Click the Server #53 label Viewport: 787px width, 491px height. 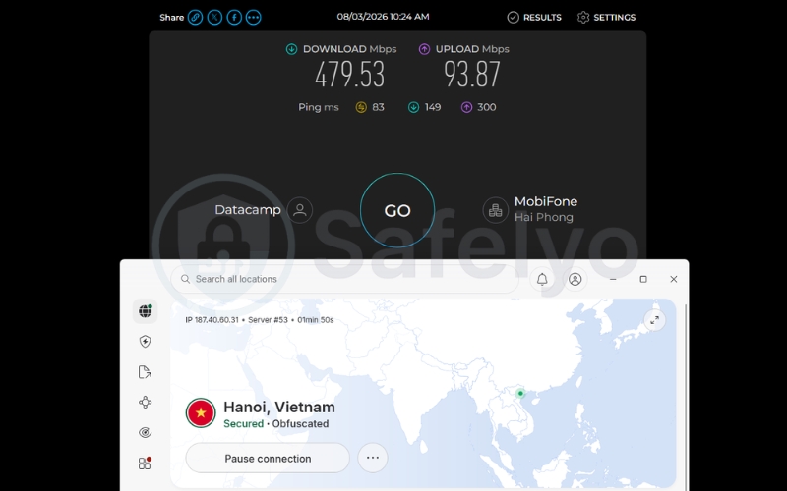[x=268, y=320]
